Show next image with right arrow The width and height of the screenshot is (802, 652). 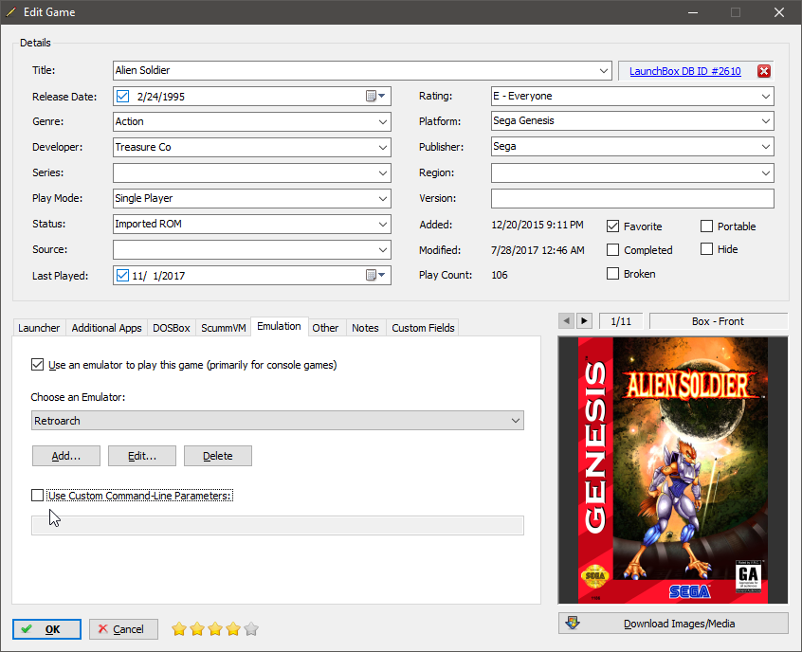coord(584,321)
